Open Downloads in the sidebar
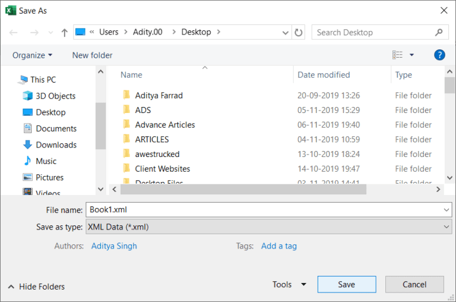The height and width of the screenshot is (302, 456). (56, 144)
